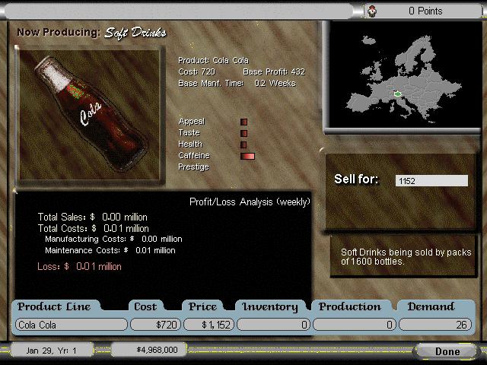Click the Production value 0 cell

355,325
